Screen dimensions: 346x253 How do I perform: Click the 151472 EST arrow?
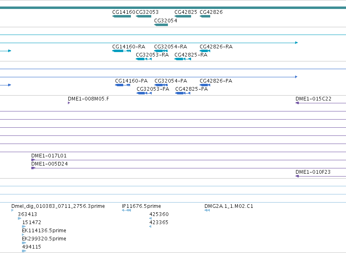click(24, 227)
